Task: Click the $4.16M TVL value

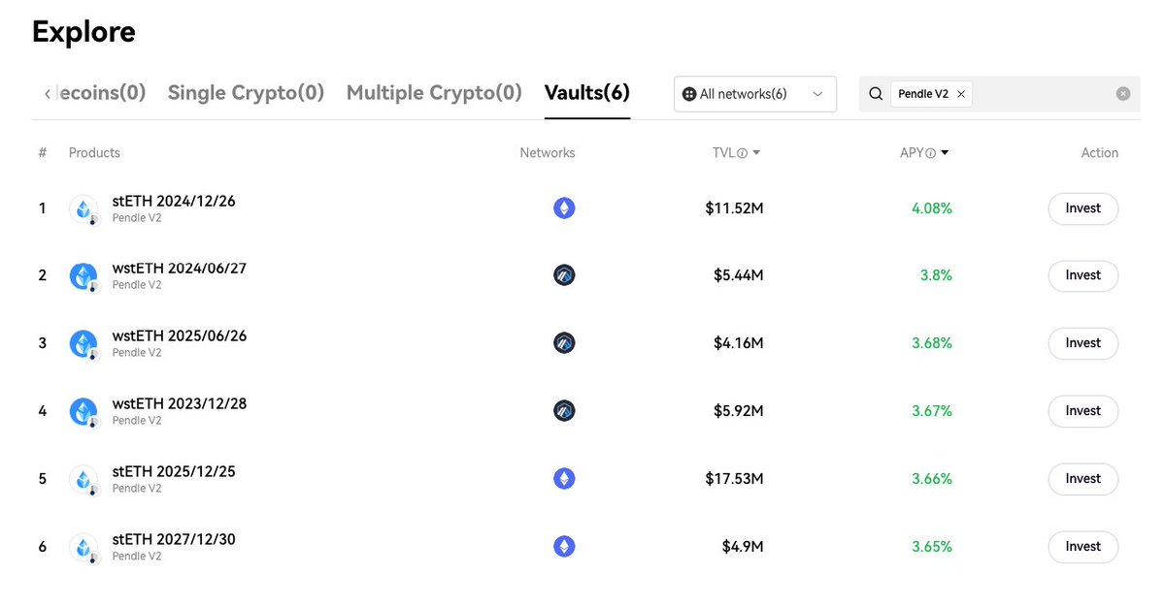Action: (739, 343)
